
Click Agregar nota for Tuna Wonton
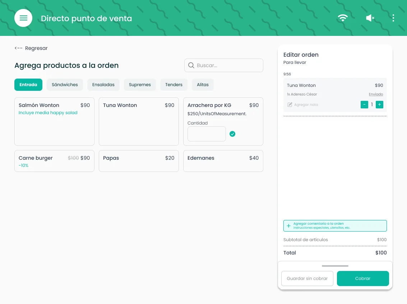pos(306,104)
